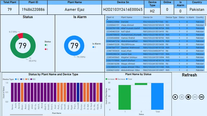
Task: Click device serial R6F2153J2345E29710
Action: [x=153, y=51]
